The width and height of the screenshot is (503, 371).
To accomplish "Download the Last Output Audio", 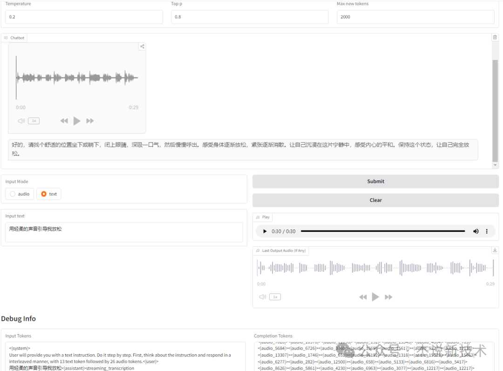I will pyautogui.click(x=495, y=250).
